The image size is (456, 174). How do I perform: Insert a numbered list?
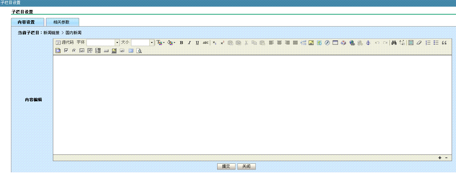[x=428, y=43]
